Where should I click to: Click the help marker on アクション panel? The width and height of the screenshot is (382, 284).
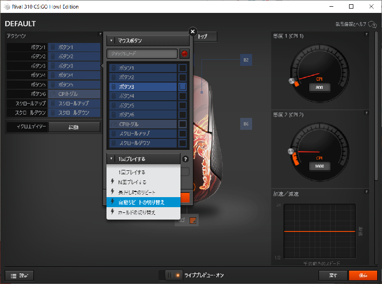[x=100, y=34]
